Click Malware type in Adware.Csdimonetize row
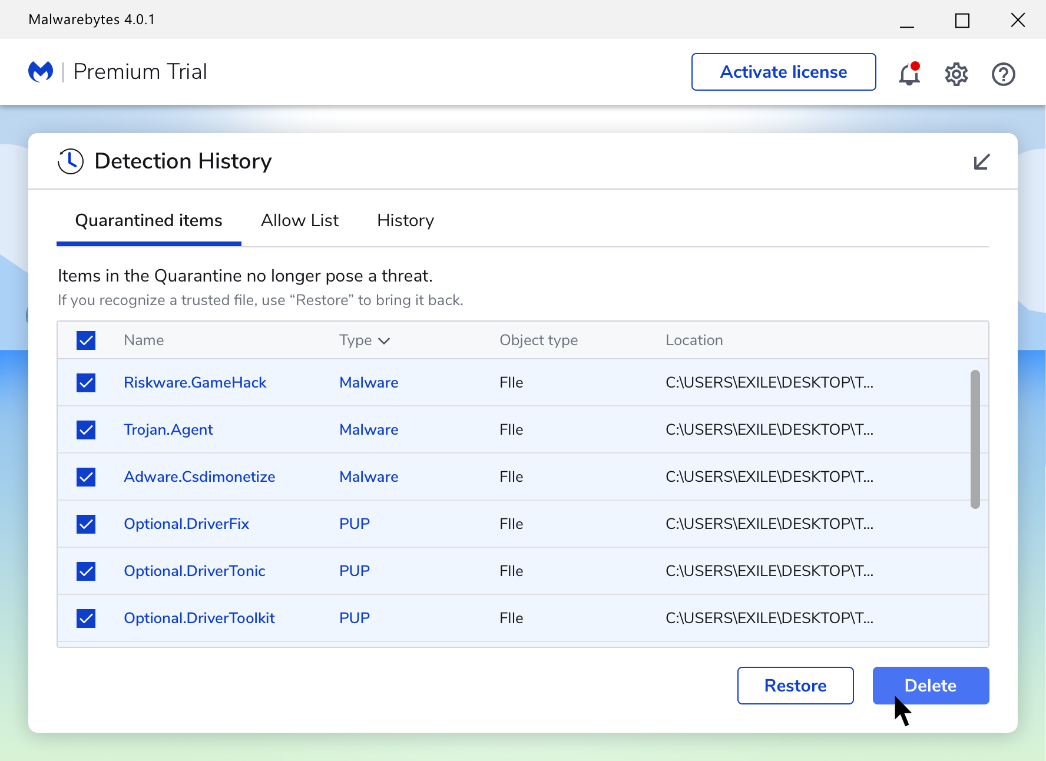The width and height of the screenshot is (1046, 761). pos(369,477)
